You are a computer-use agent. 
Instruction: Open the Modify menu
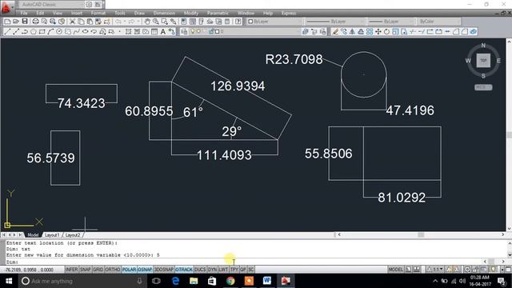(191, 13)
